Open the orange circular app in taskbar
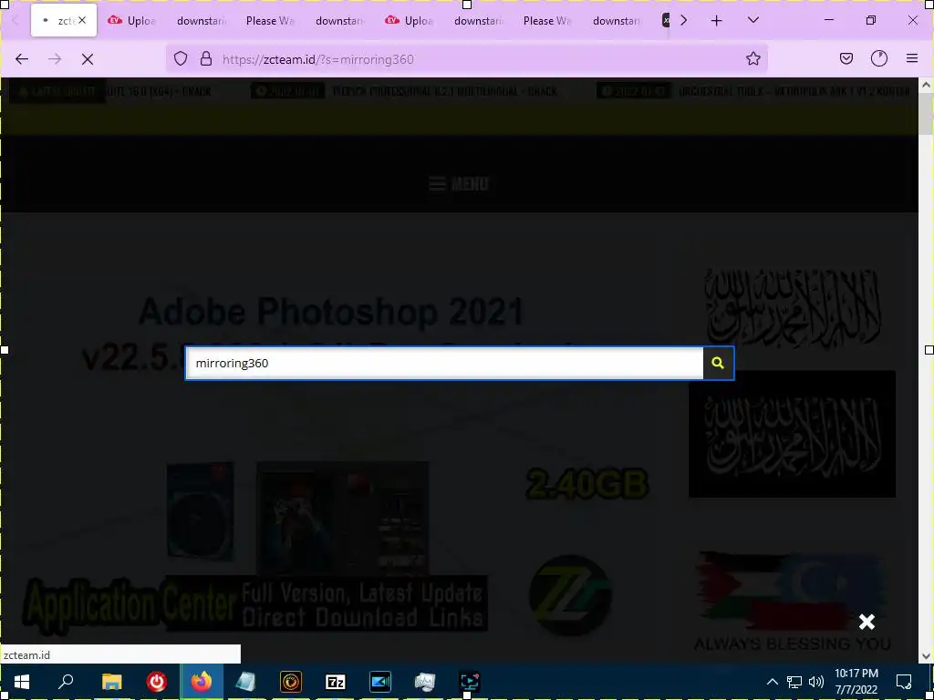The width and height of the screenshot is (934, 700). click(291, 682)
